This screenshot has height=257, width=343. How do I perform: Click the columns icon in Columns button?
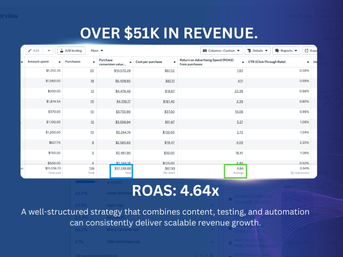[x=205, y=51]
